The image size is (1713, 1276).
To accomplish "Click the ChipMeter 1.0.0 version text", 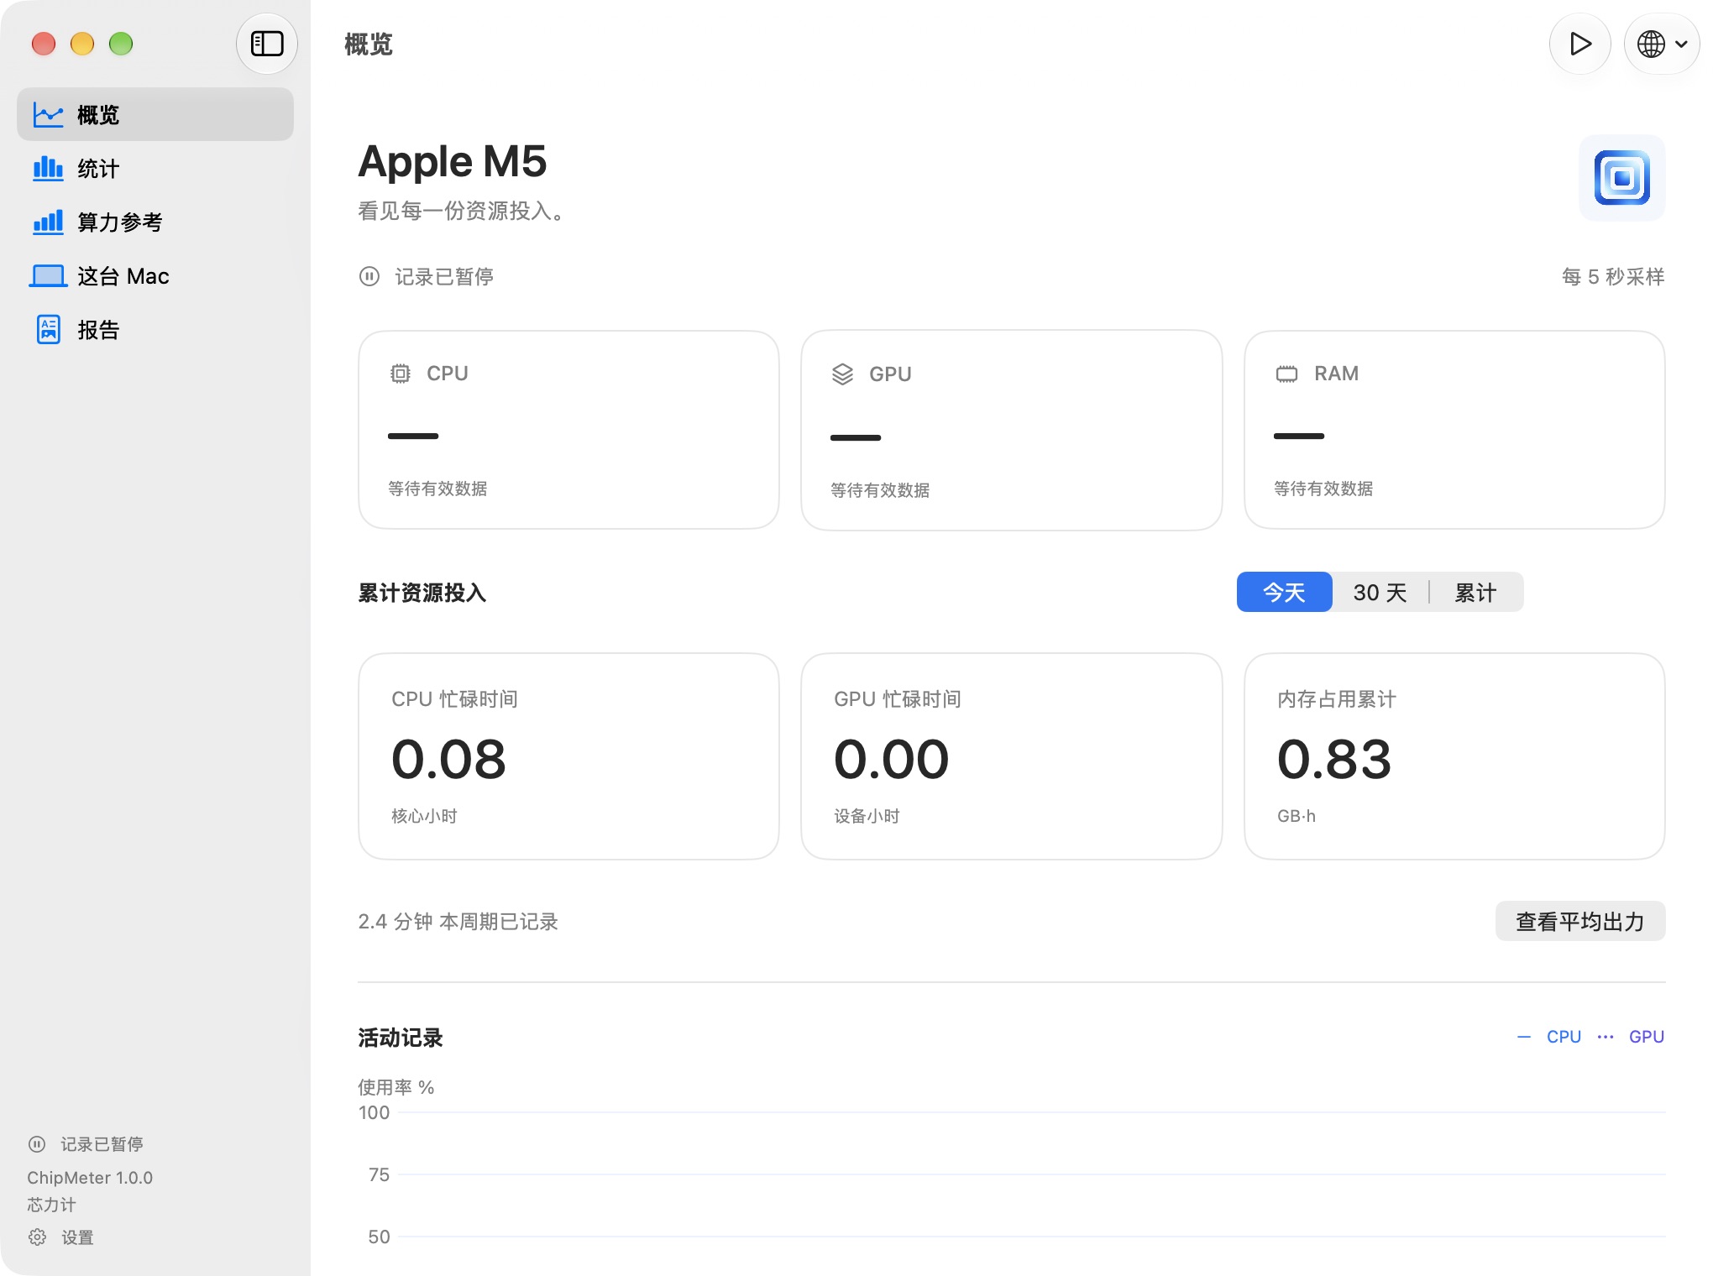I will click(90, 1178).
